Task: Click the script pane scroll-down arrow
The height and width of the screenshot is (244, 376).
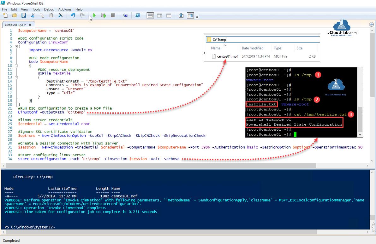Action: [x=373, y=161]
